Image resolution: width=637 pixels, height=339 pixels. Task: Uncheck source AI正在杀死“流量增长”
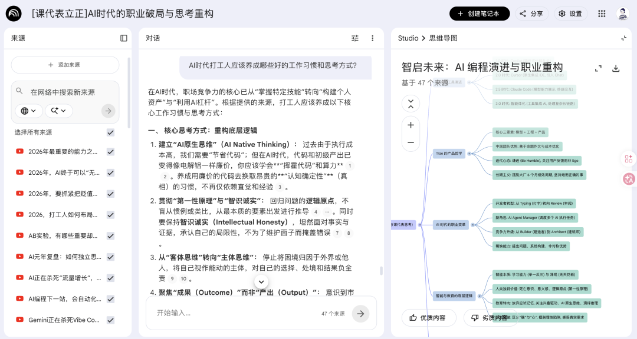pyautogui.click(x=110, y=278)
